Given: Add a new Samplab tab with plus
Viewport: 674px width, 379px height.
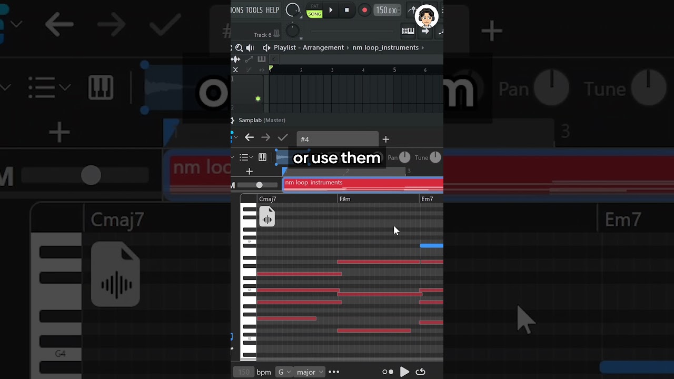Looking at the screenshot, I should point(385,139).
